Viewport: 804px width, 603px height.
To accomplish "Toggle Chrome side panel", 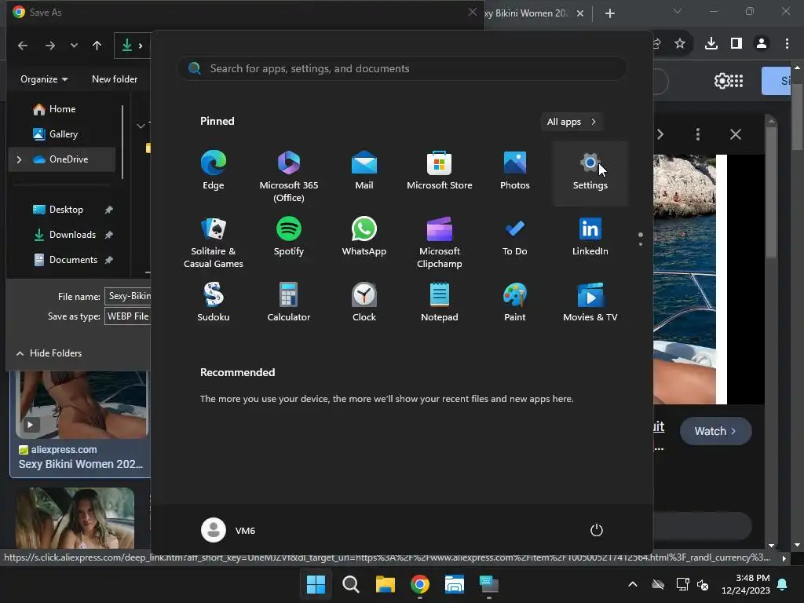I will click(736, 44).
